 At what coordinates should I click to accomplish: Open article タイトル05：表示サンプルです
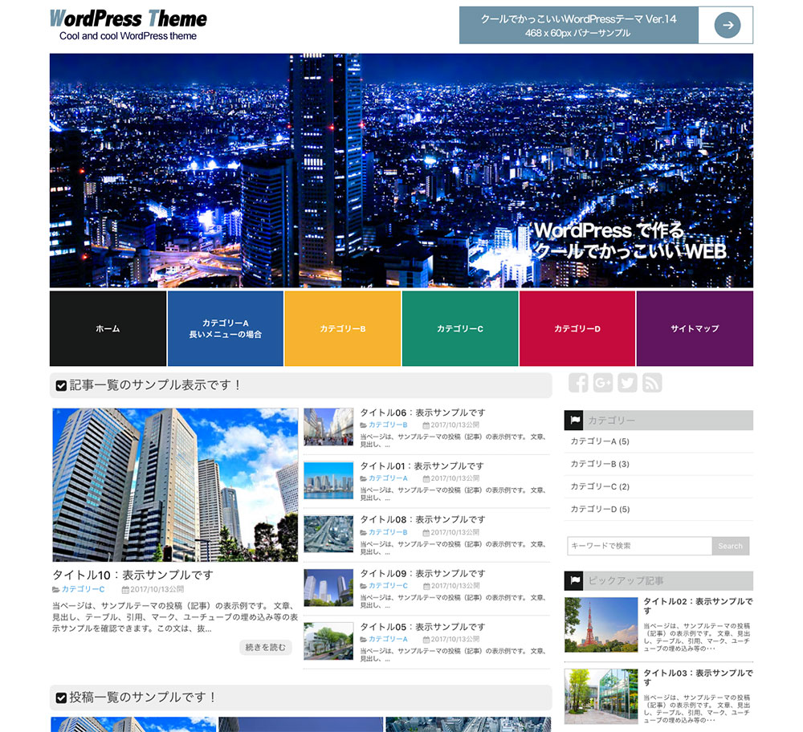coord(422,627)
